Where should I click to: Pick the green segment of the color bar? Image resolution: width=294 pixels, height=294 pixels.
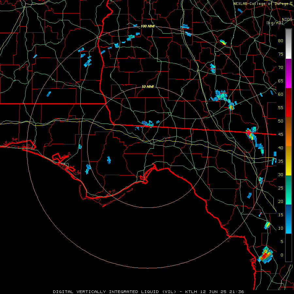(288, 190)
